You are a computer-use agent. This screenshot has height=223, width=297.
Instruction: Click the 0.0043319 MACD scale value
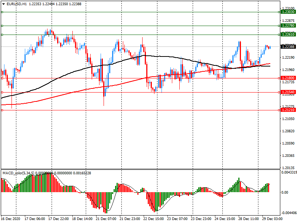click(x=288, y=172)
